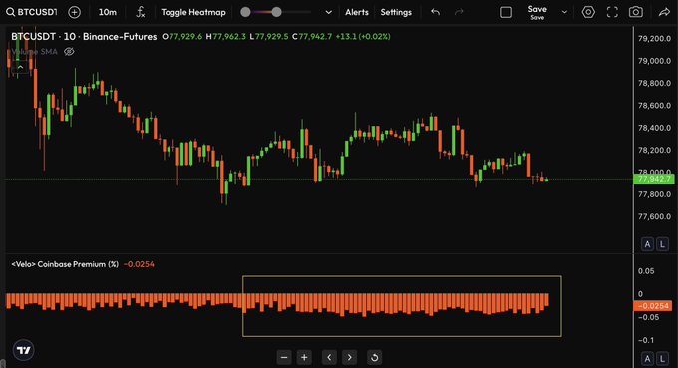This screenshot has height=368, width=678.
Task: Enter fullscreen mode
Action: click(612, 12)
